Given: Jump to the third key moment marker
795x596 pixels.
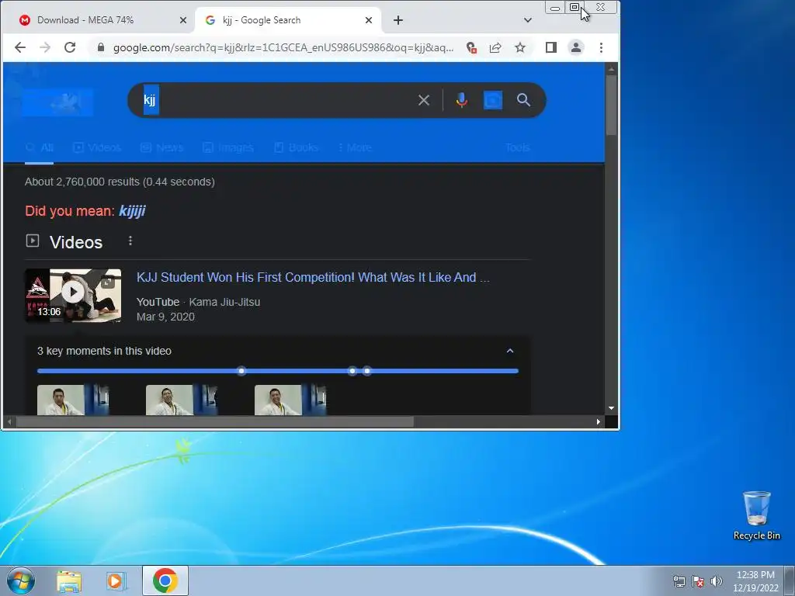Looking at the screenshot, I should pyautogui.click(x=367, y=371).
